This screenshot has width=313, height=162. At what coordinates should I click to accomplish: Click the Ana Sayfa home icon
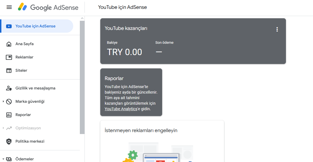[x=9, y=44]
